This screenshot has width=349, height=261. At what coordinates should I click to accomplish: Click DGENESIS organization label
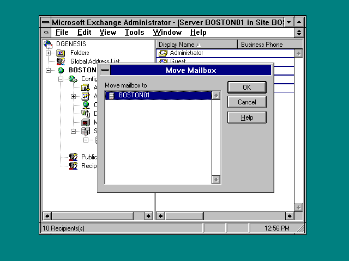click(x=71, y=44)
